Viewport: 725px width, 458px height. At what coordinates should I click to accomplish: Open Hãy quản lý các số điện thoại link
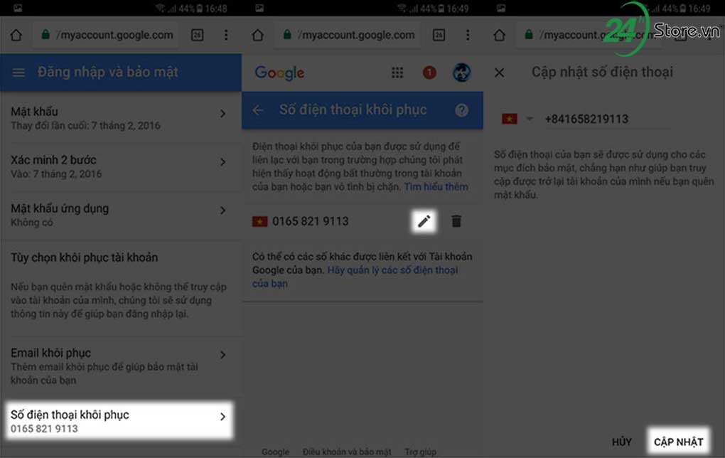pos(355,277)
